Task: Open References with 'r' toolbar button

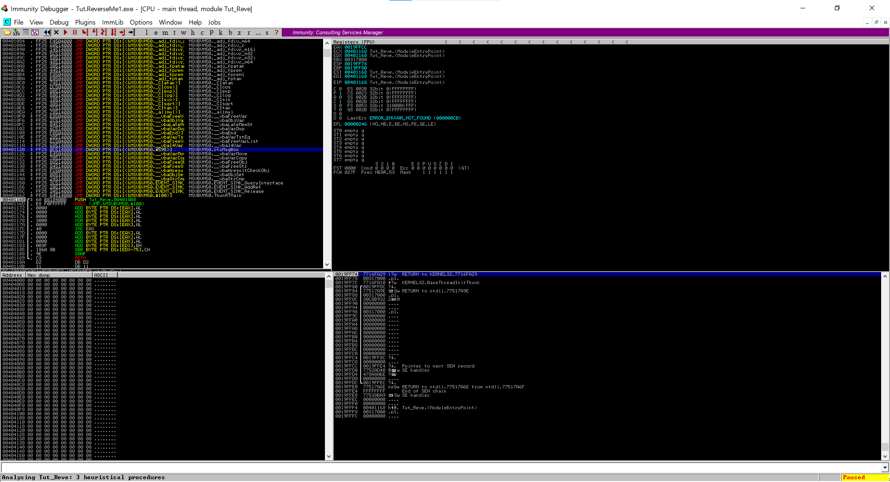Action: click(248, 32)
